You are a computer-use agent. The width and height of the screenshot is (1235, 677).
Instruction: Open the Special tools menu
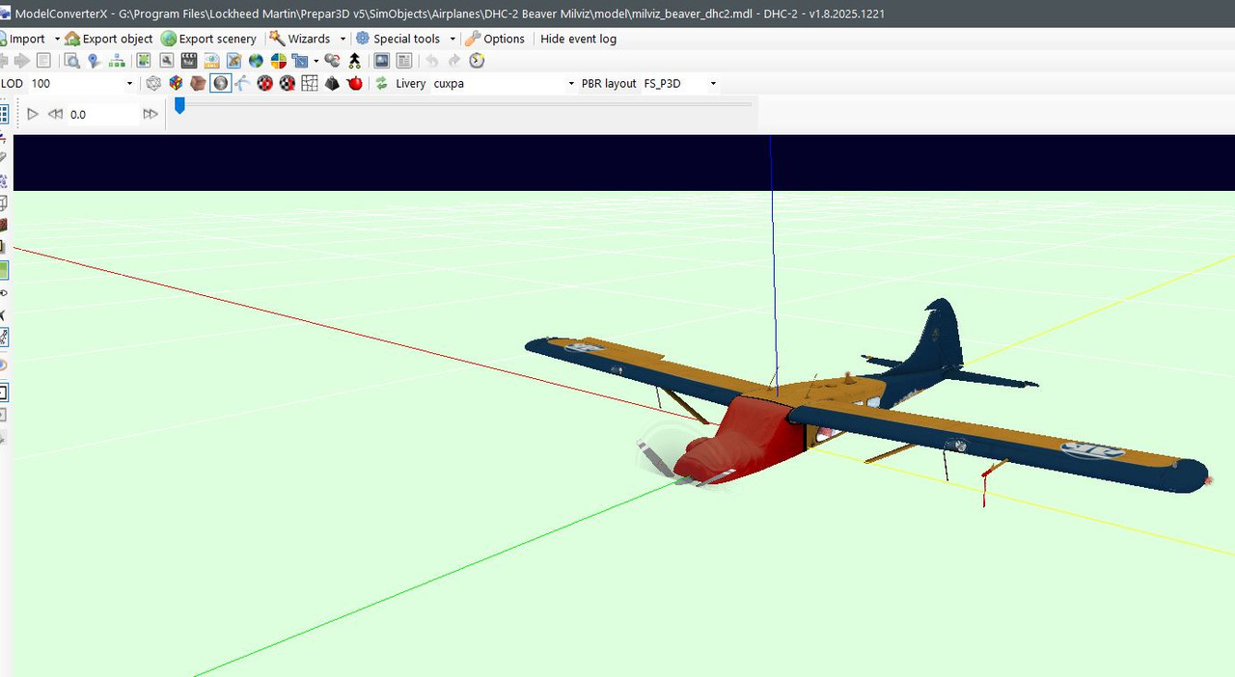click(398, 39)
